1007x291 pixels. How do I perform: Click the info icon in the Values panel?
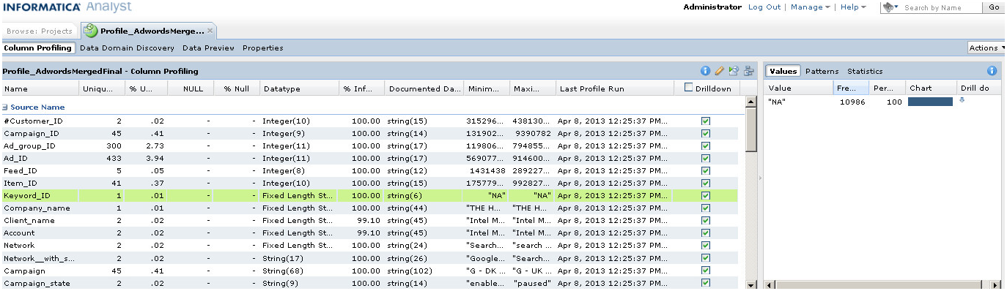click(992, 71)
